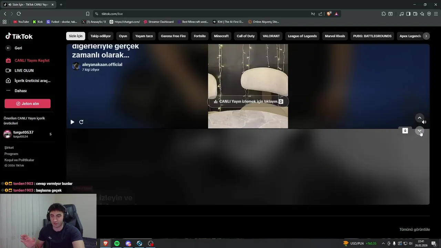Open the Streamer Dashboard bookmark
This screenshot has height=248, width=441.
[x=158, y=22]
